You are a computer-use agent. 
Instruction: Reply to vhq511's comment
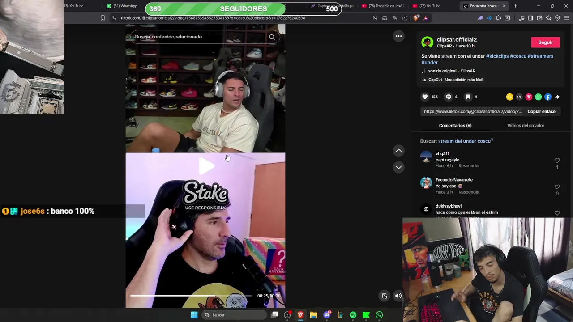[469, 166]
